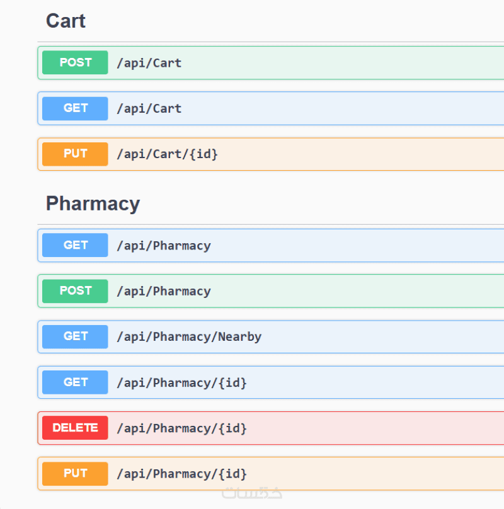Click the GET badge for /api/Cart
504x509 pixels.
pyautogui.click(x=75, y=108)
